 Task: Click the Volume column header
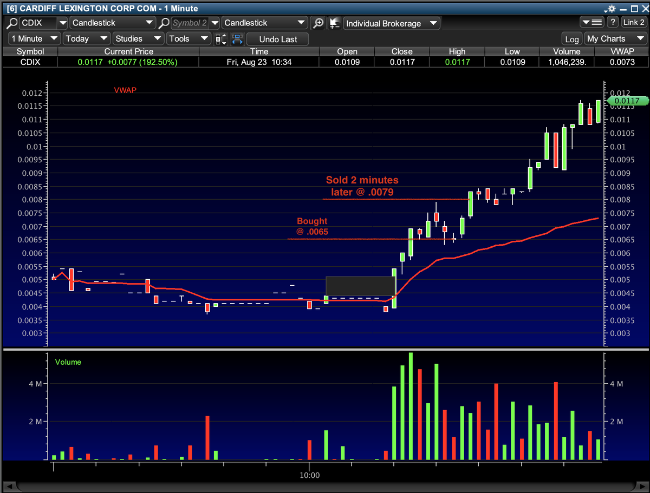click(567, 51)
